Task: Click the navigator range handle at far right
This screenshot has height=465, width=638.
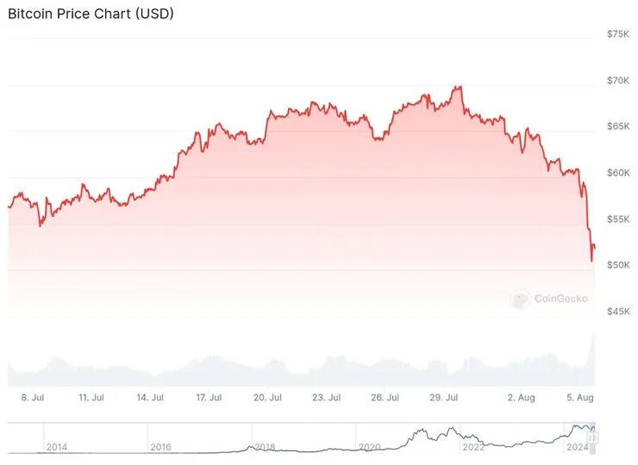Action: (593, 437)
